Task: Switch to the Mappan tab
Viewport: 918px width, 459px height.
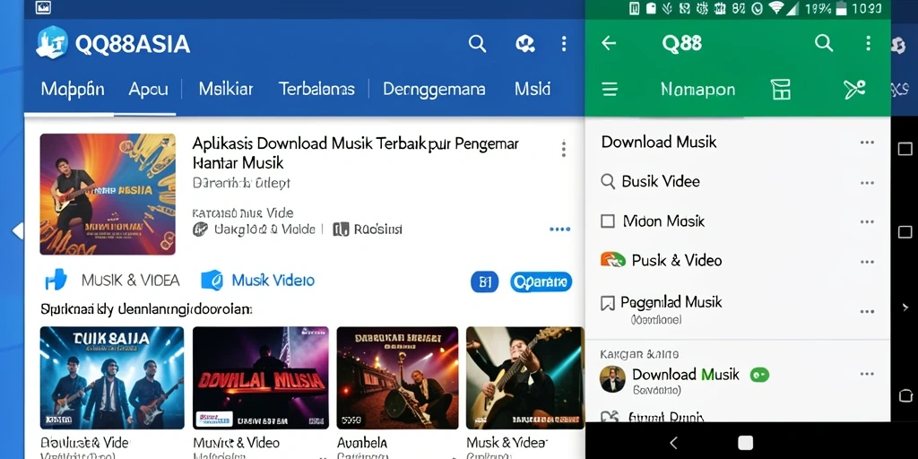Action: coord(73,89)
